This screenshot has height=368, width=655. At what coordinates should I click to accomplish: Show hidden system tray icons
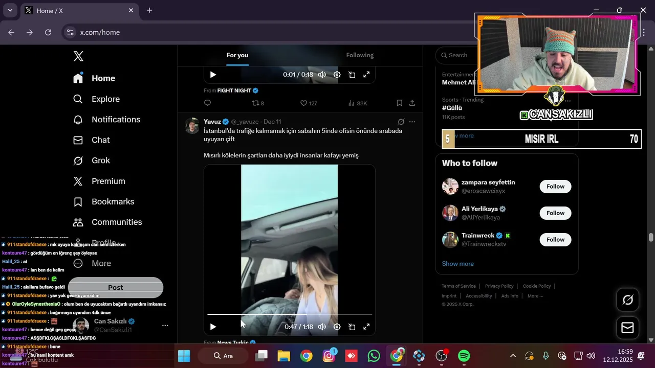513,356
